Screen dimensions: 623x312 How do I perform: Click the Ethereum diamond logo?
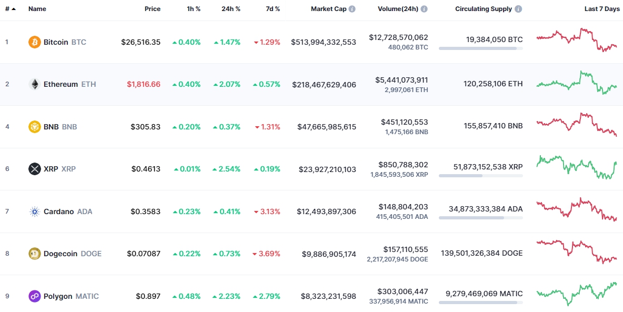point(35,84)
